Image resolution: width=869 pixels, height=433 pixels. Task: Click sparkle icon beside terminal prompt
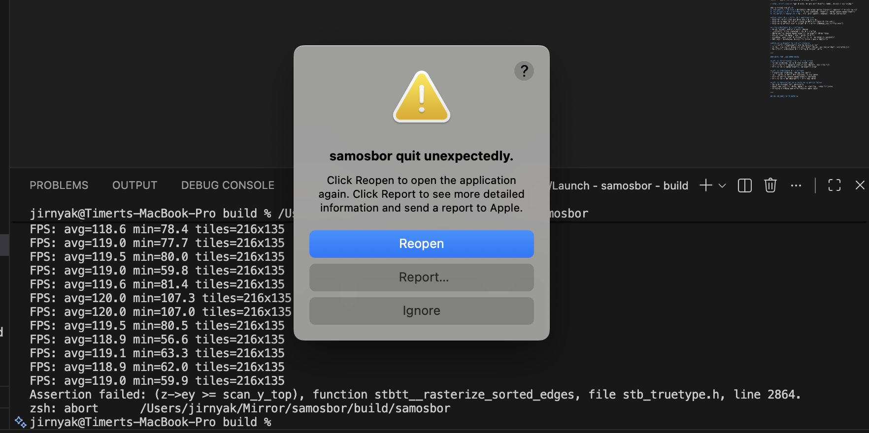(20, 422)
